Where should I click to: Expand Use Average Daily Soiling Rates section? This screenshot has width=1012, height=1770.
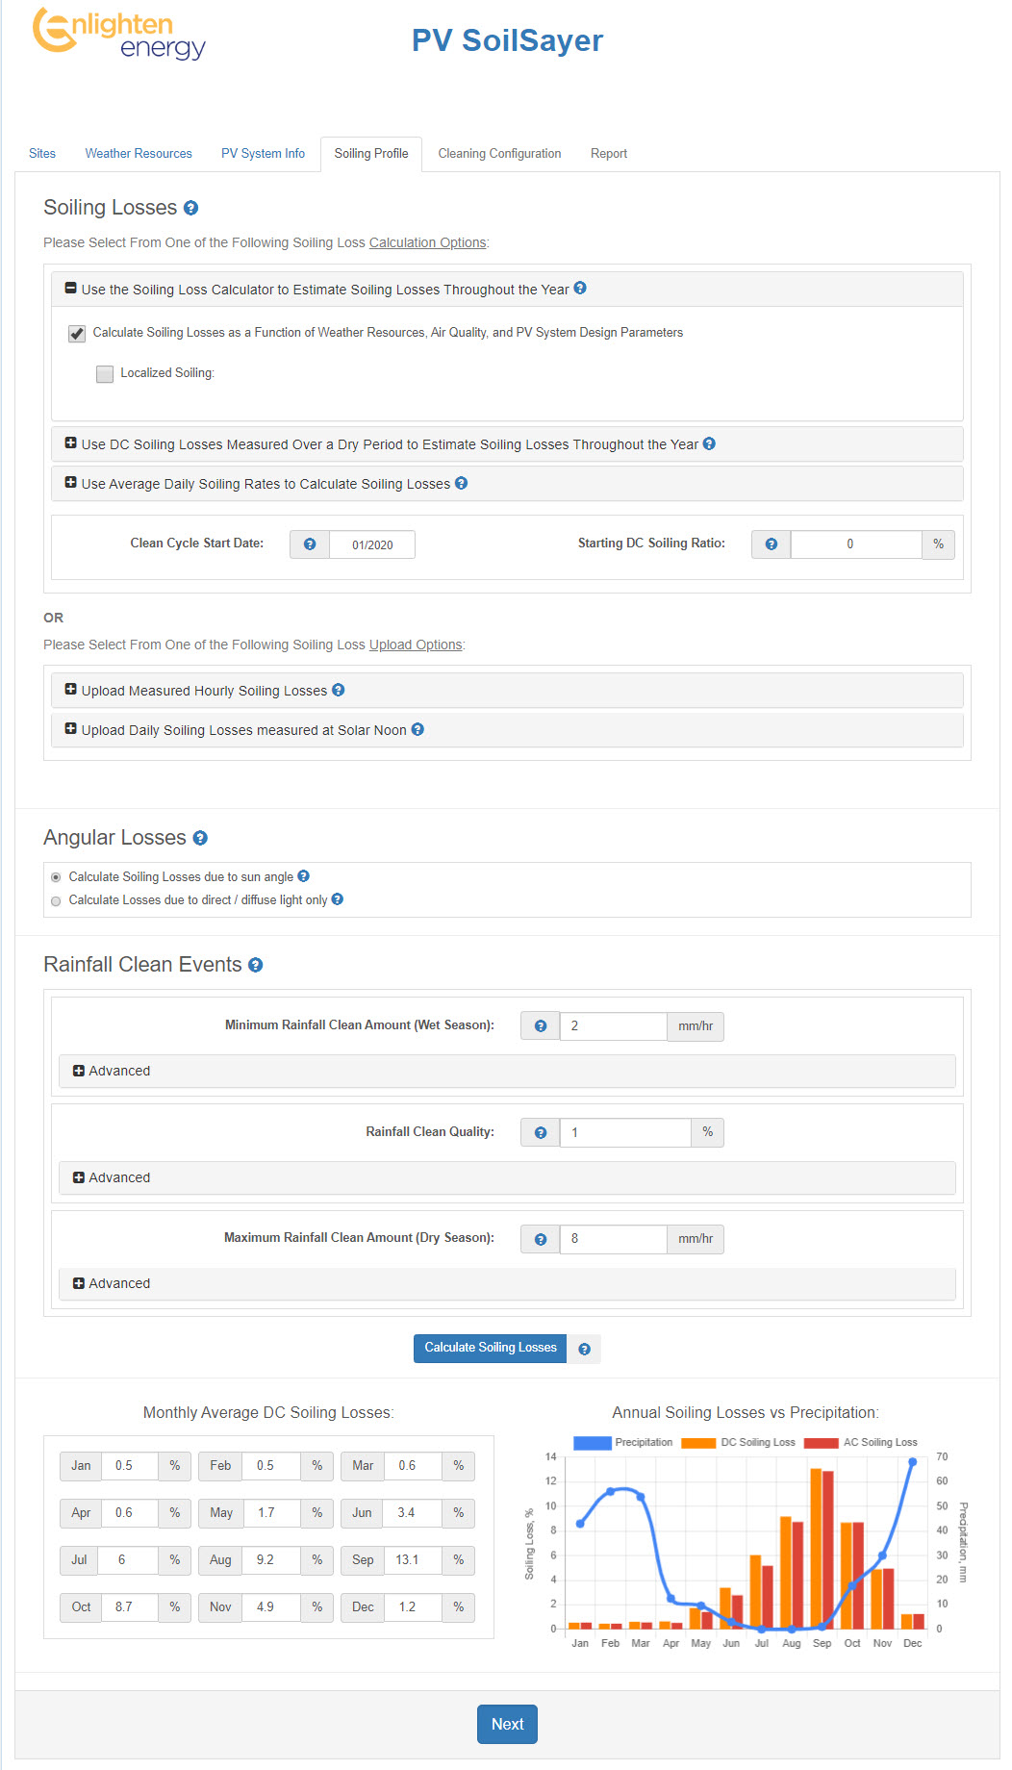click(71, 483)
